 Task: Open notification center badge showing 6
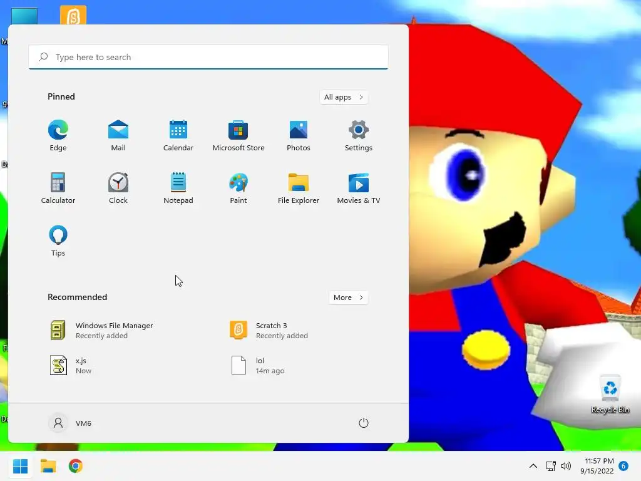click(x=623, y=466)
